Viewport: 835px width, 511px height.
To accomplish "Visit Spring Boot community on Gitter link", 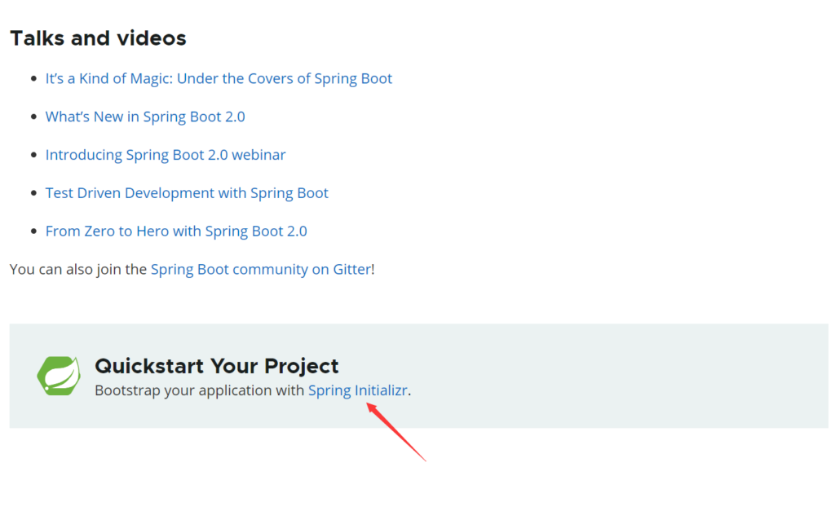I will click(x=260, y=269).
